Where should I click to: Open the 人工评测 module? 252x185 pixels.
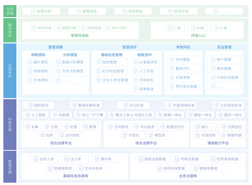click(x=145, y=71)
